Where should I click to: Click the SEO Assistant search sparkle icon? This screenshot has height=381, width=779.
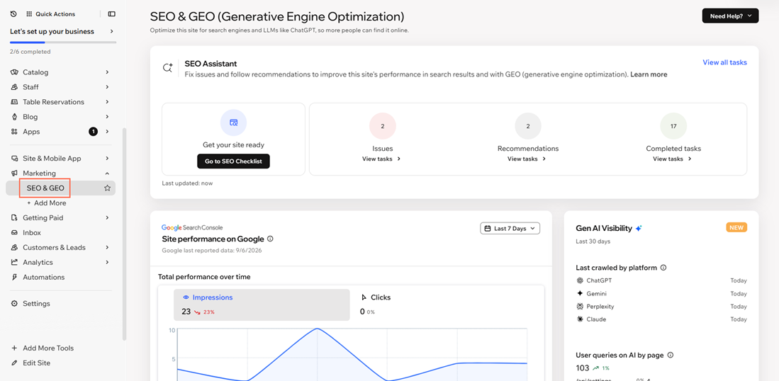click(168, 69)
